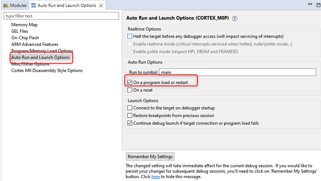Screen dimensions: 321x181
Task: Focus the Run to symbol text field
Action: 238,72
